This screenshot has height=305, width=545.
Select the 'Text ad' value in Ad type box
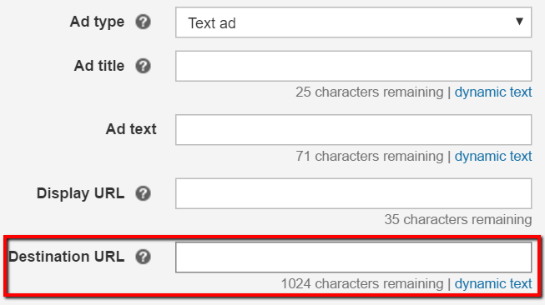click(212, 23)
